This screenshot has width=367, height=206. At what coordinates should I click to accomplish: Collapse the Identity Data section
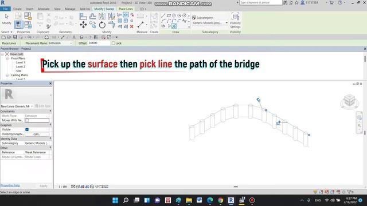tap(50, 138)
